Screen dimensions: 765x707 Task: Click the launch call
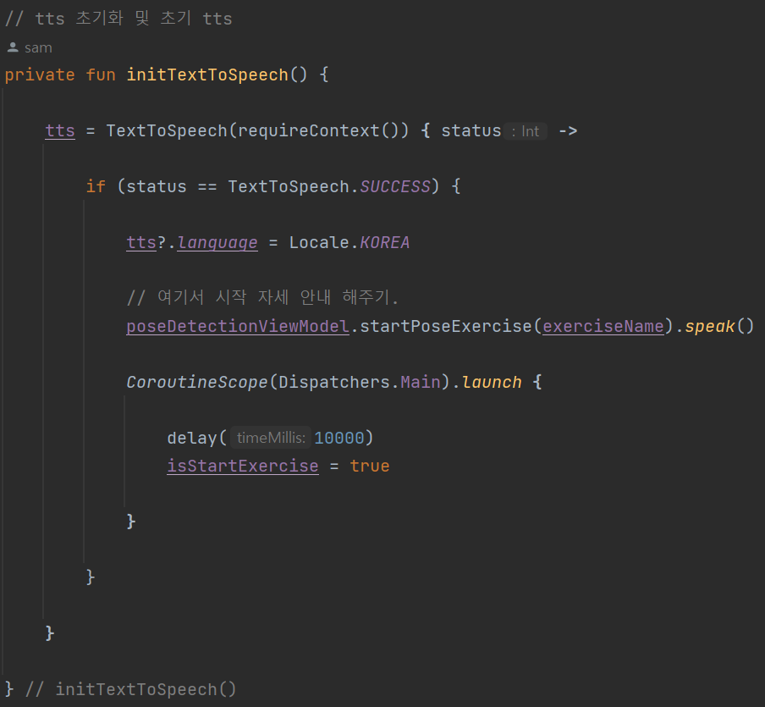tap(492, 382)
